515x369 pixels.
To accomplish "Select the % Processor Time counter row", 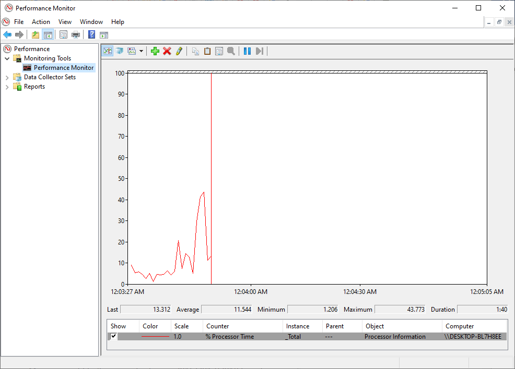I will tap(307, 337).
